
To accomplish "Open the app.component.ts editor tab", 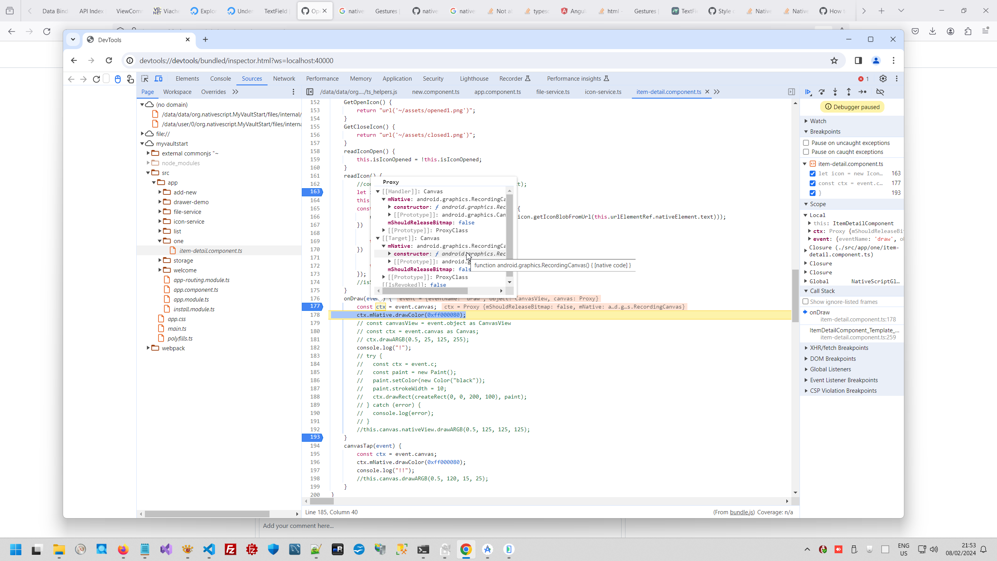I will click(x=497, y=92).
